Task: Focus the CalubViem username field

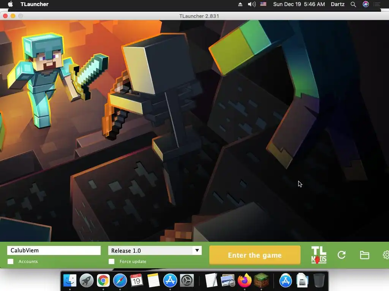Action: click(x=54, y=250)
